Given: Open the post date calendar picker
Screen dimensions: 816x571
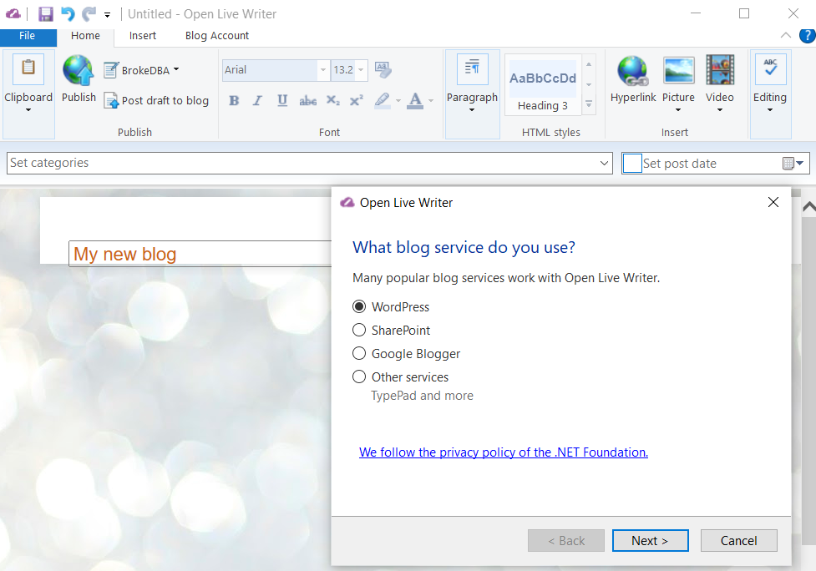Looking at the screenshot, I should [x=793, y=164].
